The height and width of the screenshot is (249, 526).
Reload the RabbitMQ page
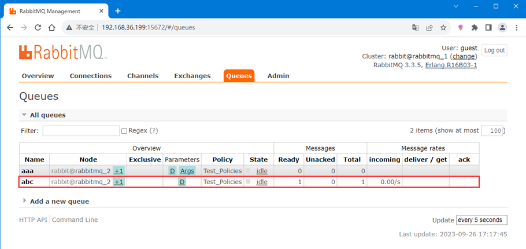click(38, 28)
